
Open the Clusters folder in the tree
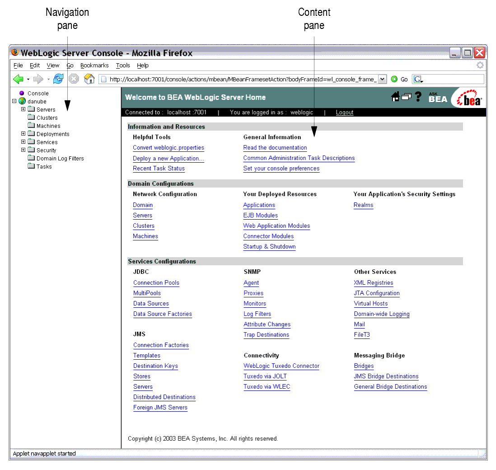[31, 117]
